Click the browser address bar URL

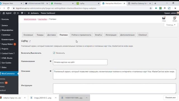[56, 8]
